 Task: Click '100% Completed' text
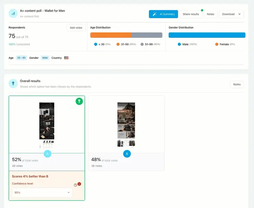coord(19,44)
